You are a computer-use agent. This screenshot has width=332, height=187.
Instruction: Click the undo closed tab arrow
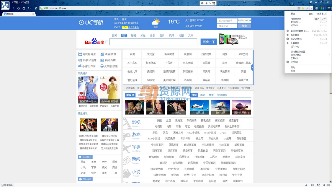[29, 8]
